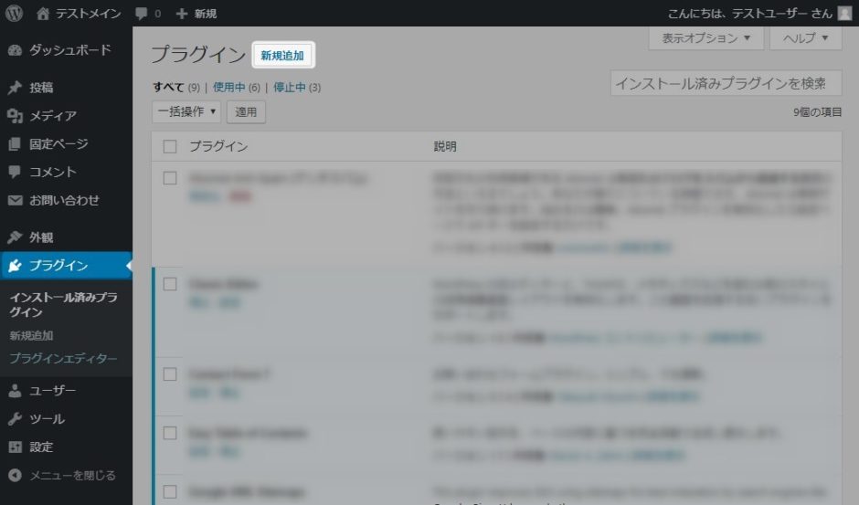Open Settings (設定) in sidebar

41,447
